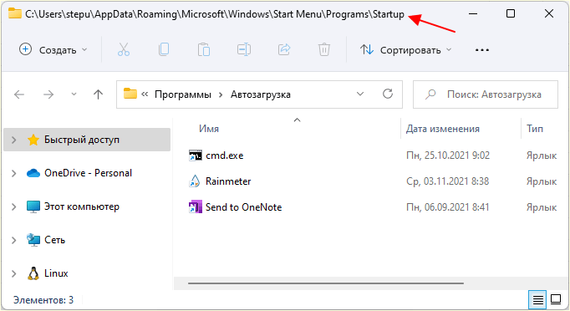570x311 pixels.
Task: Go forward with the right arrow
Action: coord(48,94)
